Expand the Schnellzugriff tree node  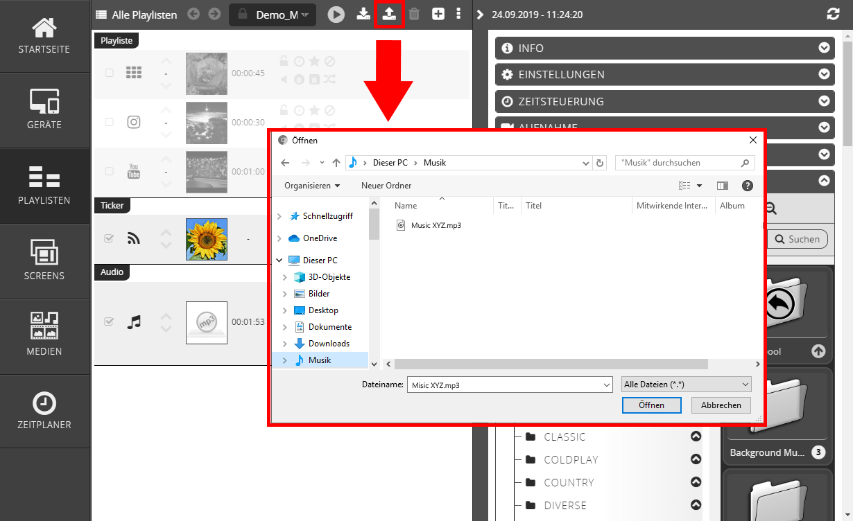pyautogui.click(x=279, y=216)
